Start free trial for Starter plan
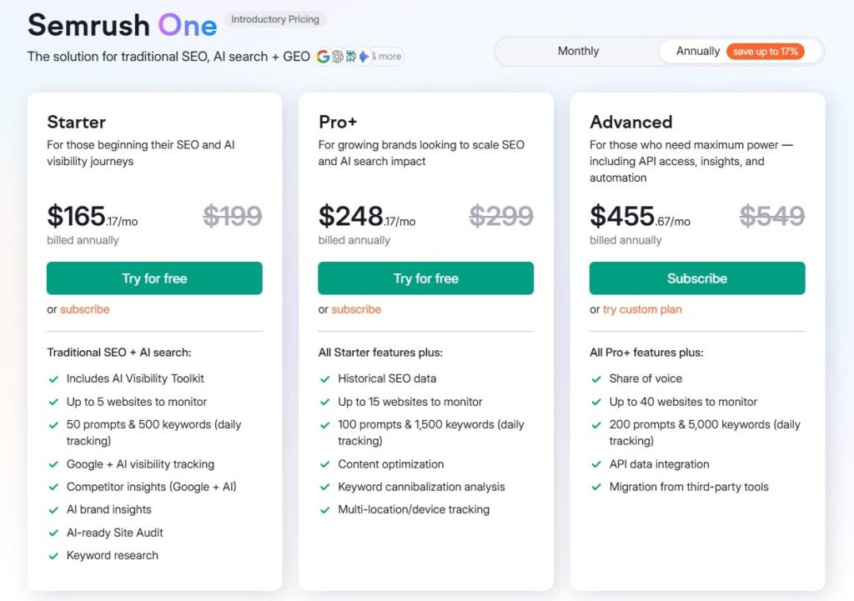This screenshot has height=601, width=854. (154, 278)
